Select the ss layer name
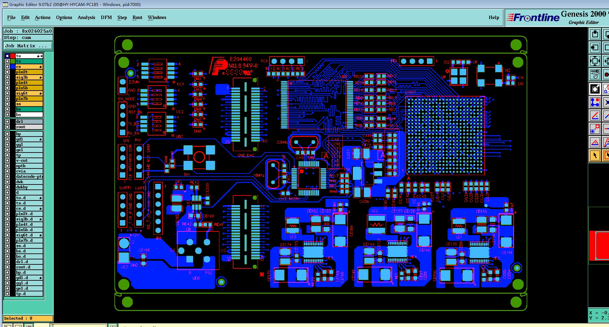The width and height of the screenshot is (609, 327). point(29,104)
